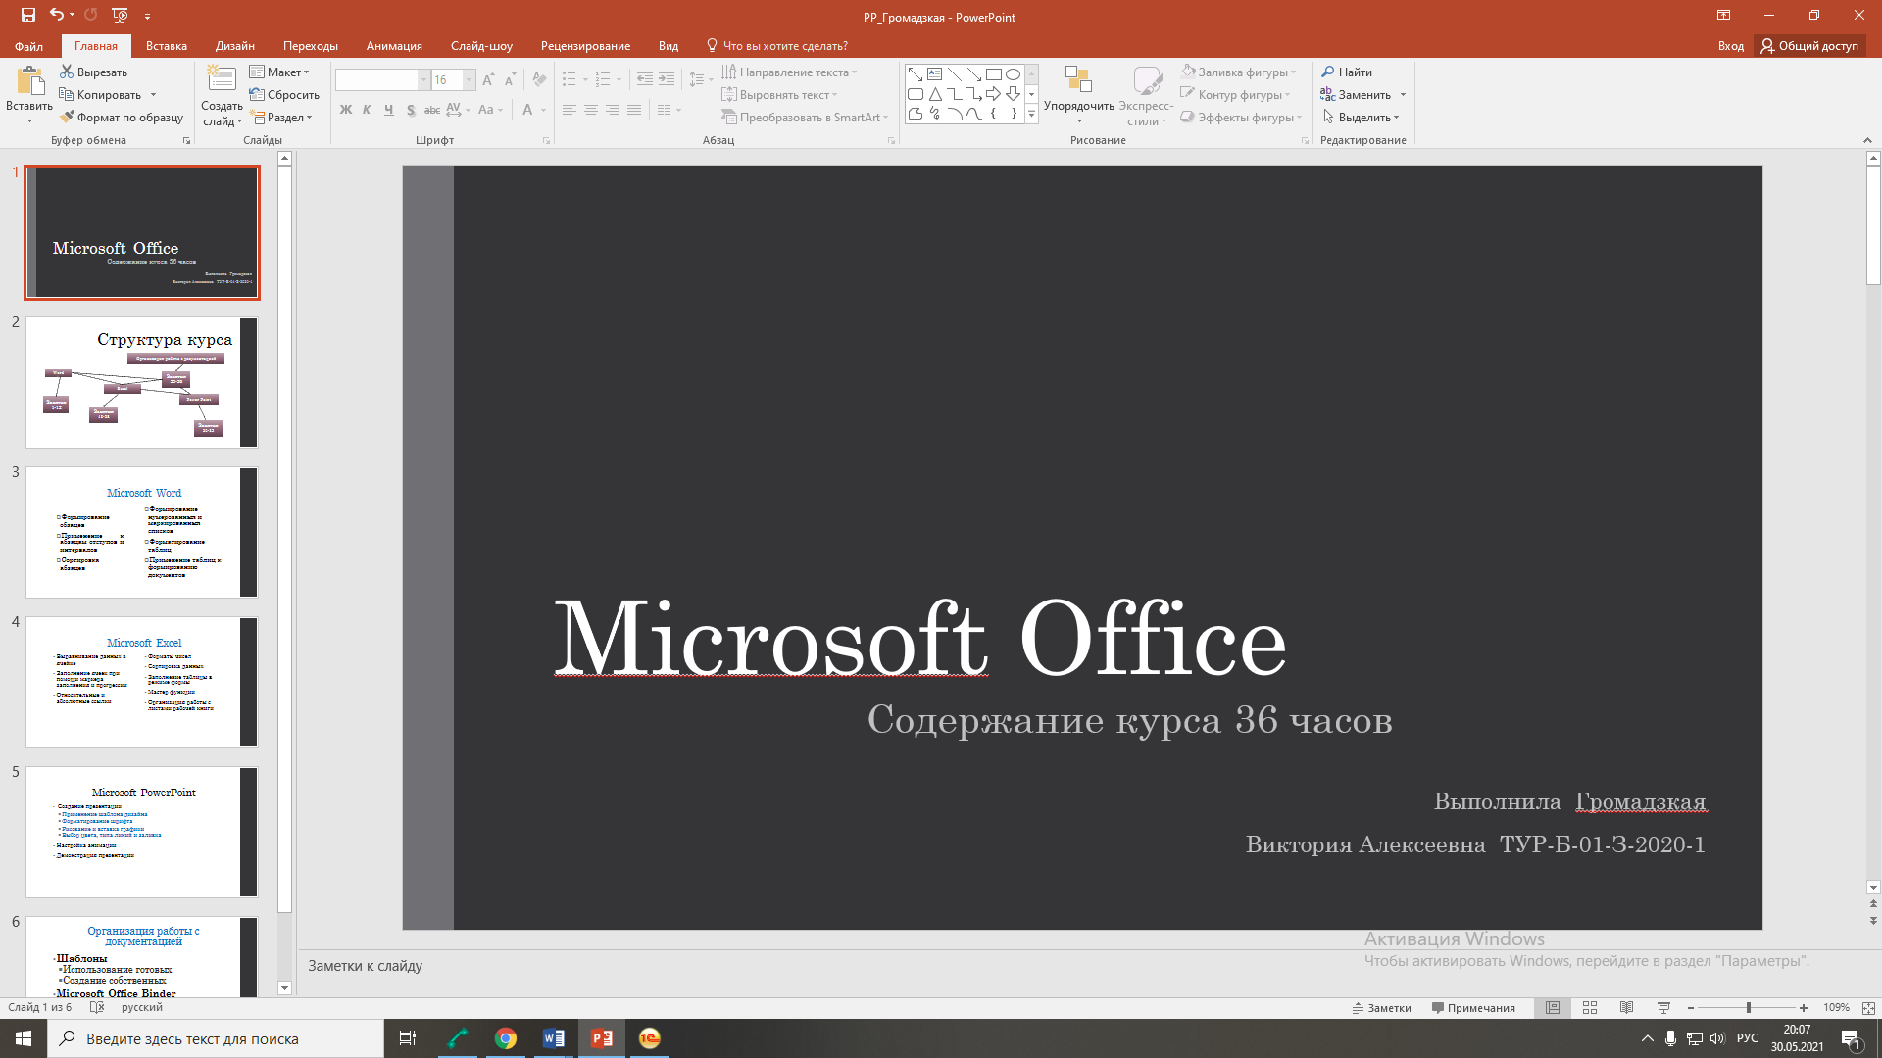This screenshot has width=1882, height=1058.
Task: Zoom in with the plus button
Action: point(1803,1007)
